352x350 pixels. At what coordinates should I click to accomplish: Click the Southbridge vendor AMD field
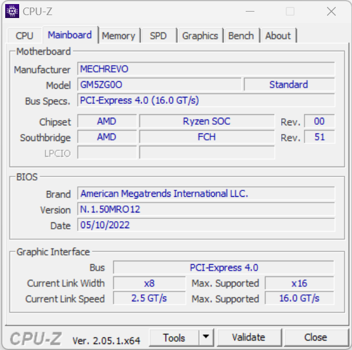(x=107, y=137)
